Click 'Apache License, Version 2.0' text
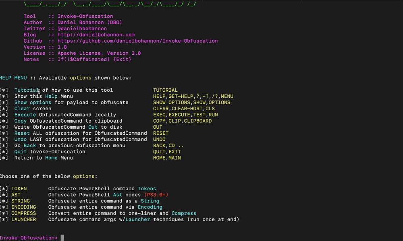Screen dimensions: 403x241 click(99, 53)
